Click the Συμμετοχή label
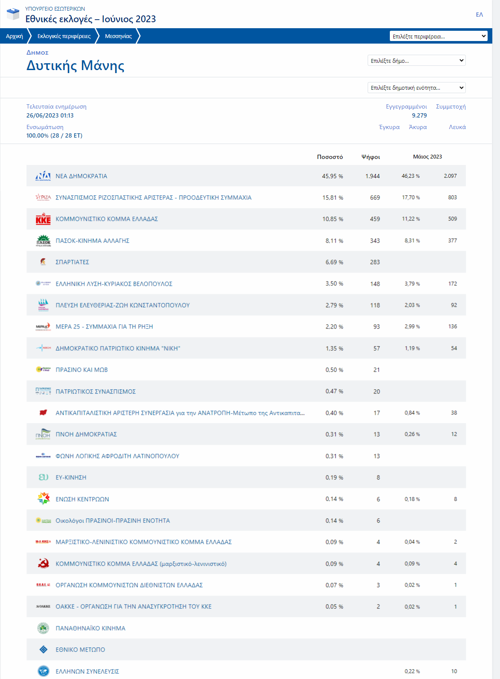The width and height of the screenshot is (500, 679). [x=451, y=107]
